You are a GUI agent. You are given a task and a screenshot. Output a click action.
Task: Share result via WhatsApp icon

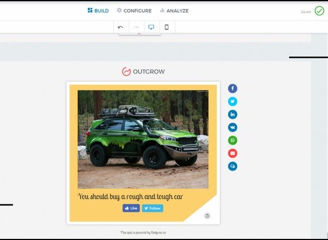pos(232,140)
